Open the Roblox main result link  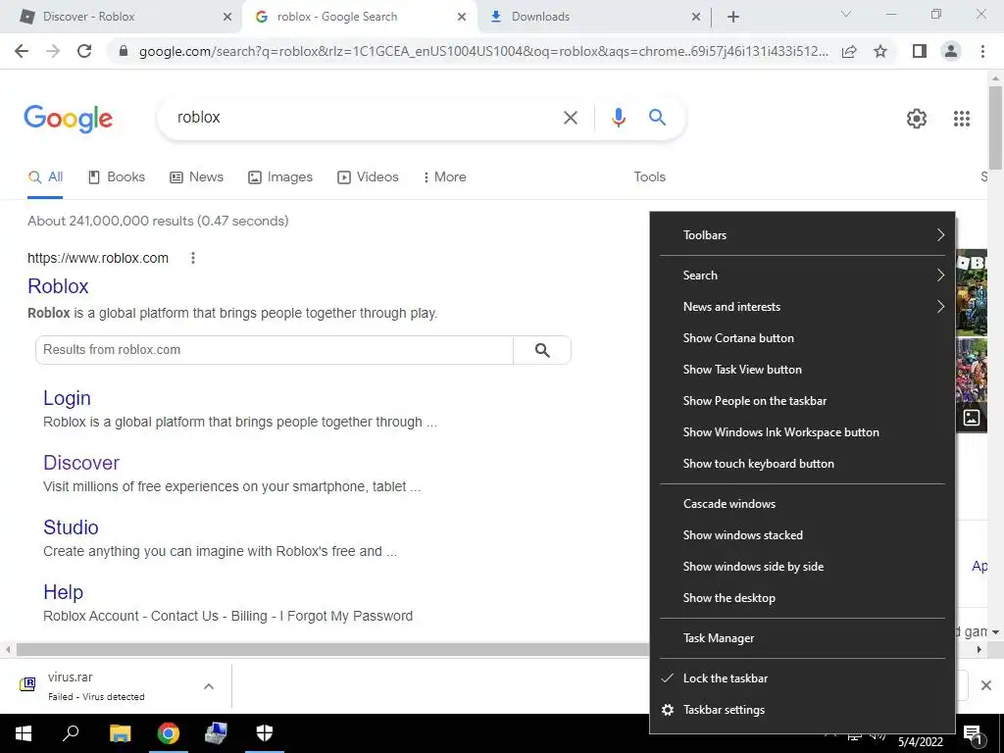click(58, 286)
